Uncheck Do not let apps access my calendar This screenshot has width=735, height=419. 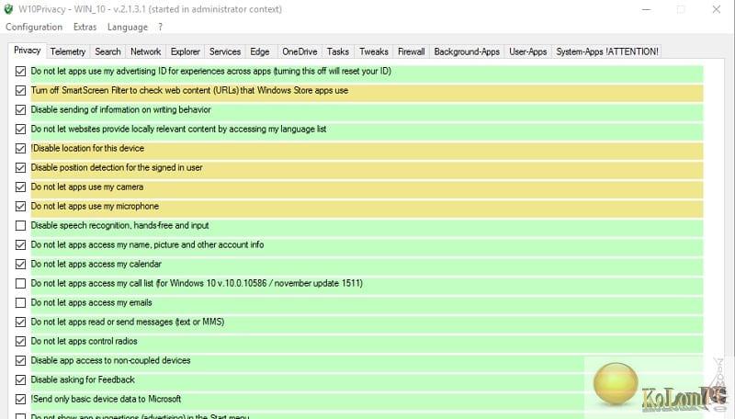coord(20,264)
